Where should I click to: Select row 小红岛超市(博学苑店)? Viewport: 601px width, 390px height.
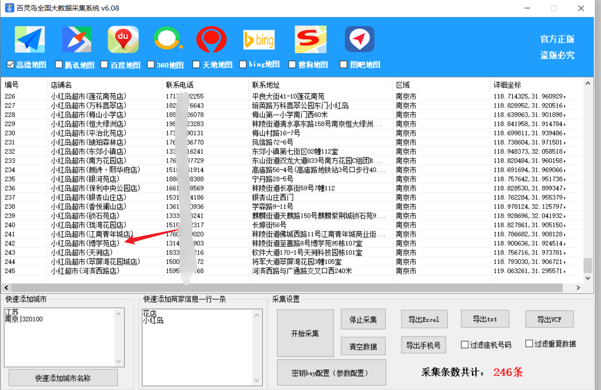coord(292,243)
